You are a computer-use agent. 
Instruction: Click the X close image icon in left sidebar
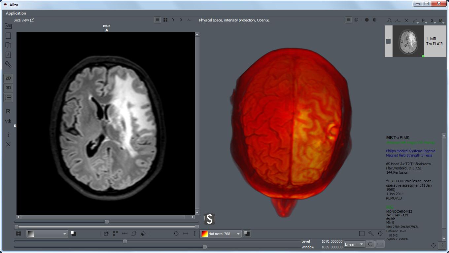pos(8,144)
